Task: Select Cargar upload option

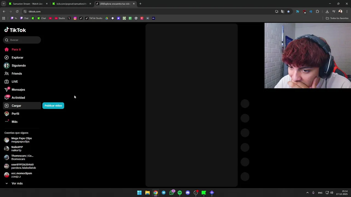Action: pos(22,106)
